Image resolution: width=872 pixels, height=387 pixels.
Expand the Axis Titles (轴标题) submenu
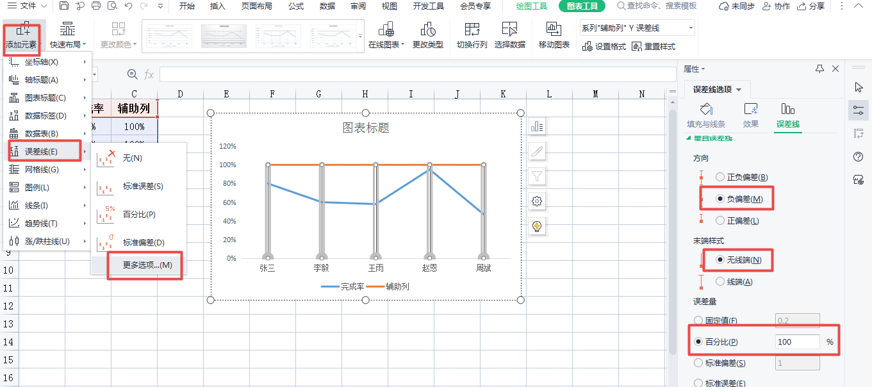pos(47,80)
